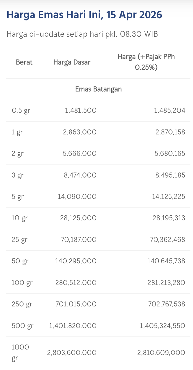The width and height of the screenshot is (193, 370).
Task: Click base price 140,295,000 for 50 gr
Action: point(76,261)
